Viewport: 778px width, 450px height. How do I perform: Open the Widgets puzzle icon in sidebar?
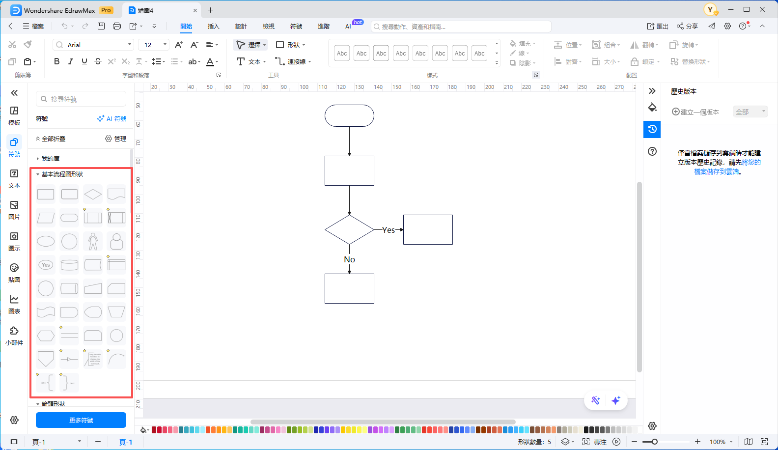(14, 336)
